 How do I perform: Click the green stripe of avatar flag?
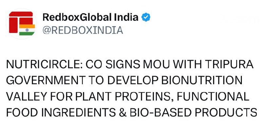(x=27, y=34)
